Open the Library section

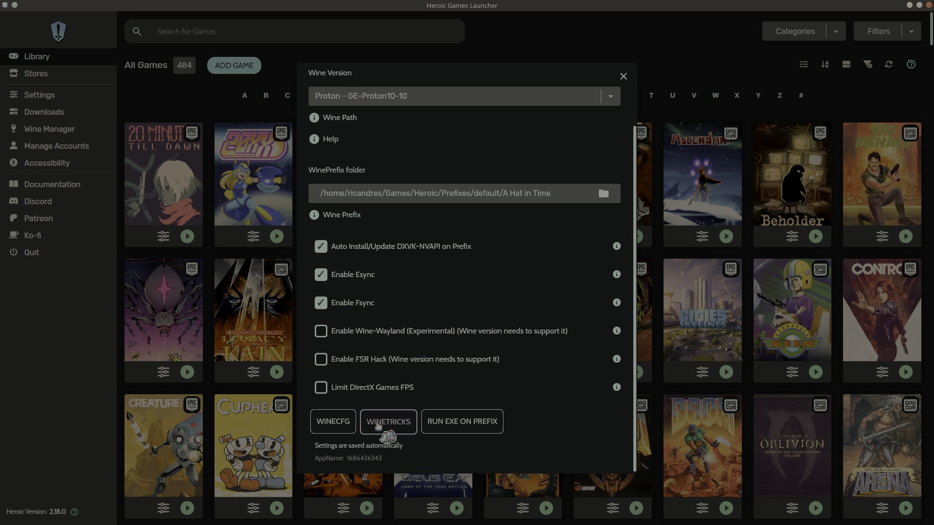[58, 56]
